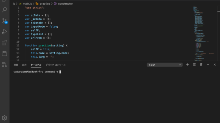Open the 1: zsh terminal selector dropdown
Image resolution: width=220 pixels, height=123 pixels.
[165, 65]
